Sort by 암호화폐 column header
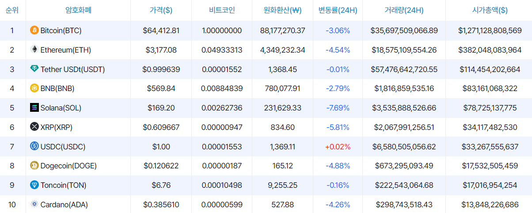This screenshot has height=213, width=532. point(78,10)
